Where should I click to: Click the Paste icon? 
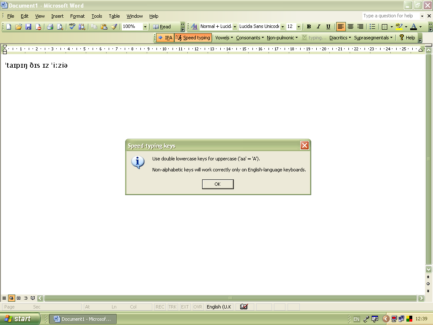104,26
